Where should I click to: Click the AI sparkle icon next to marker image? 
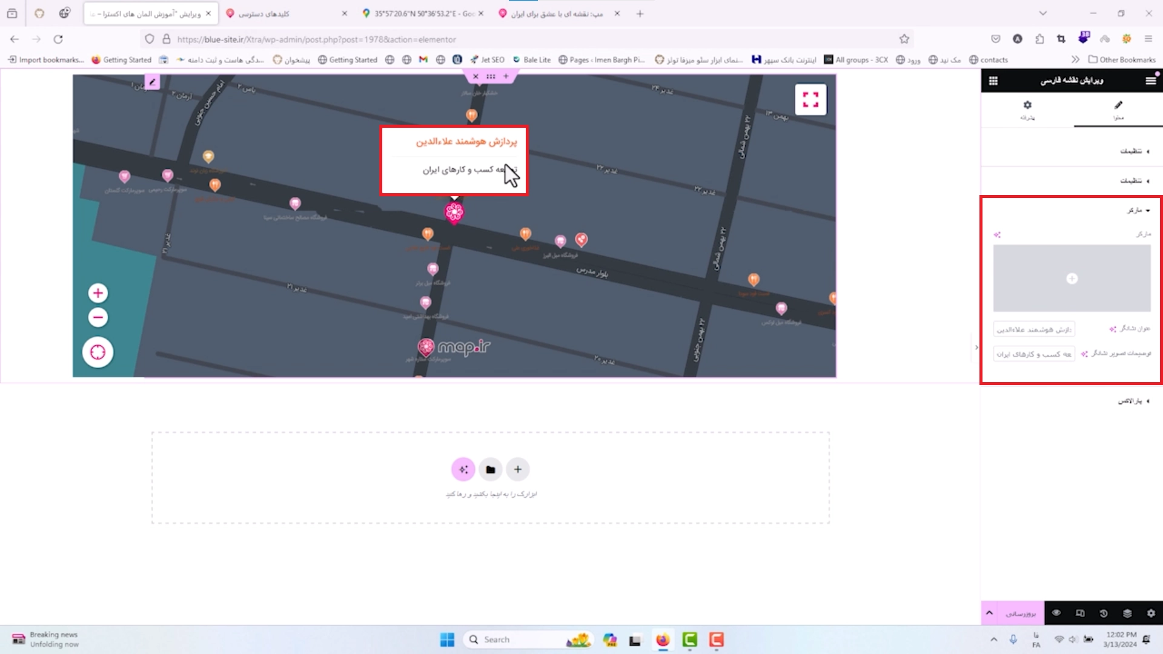click(x=997, y=235)
